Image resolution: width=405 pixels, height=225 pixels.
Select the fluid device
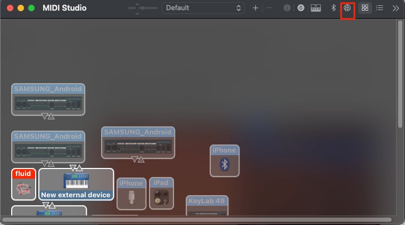tap(23, 184)
